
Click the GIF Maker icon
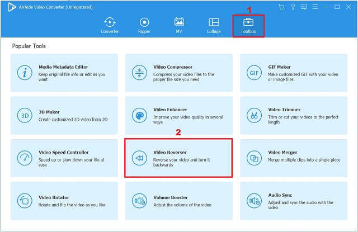pos(254,73)
